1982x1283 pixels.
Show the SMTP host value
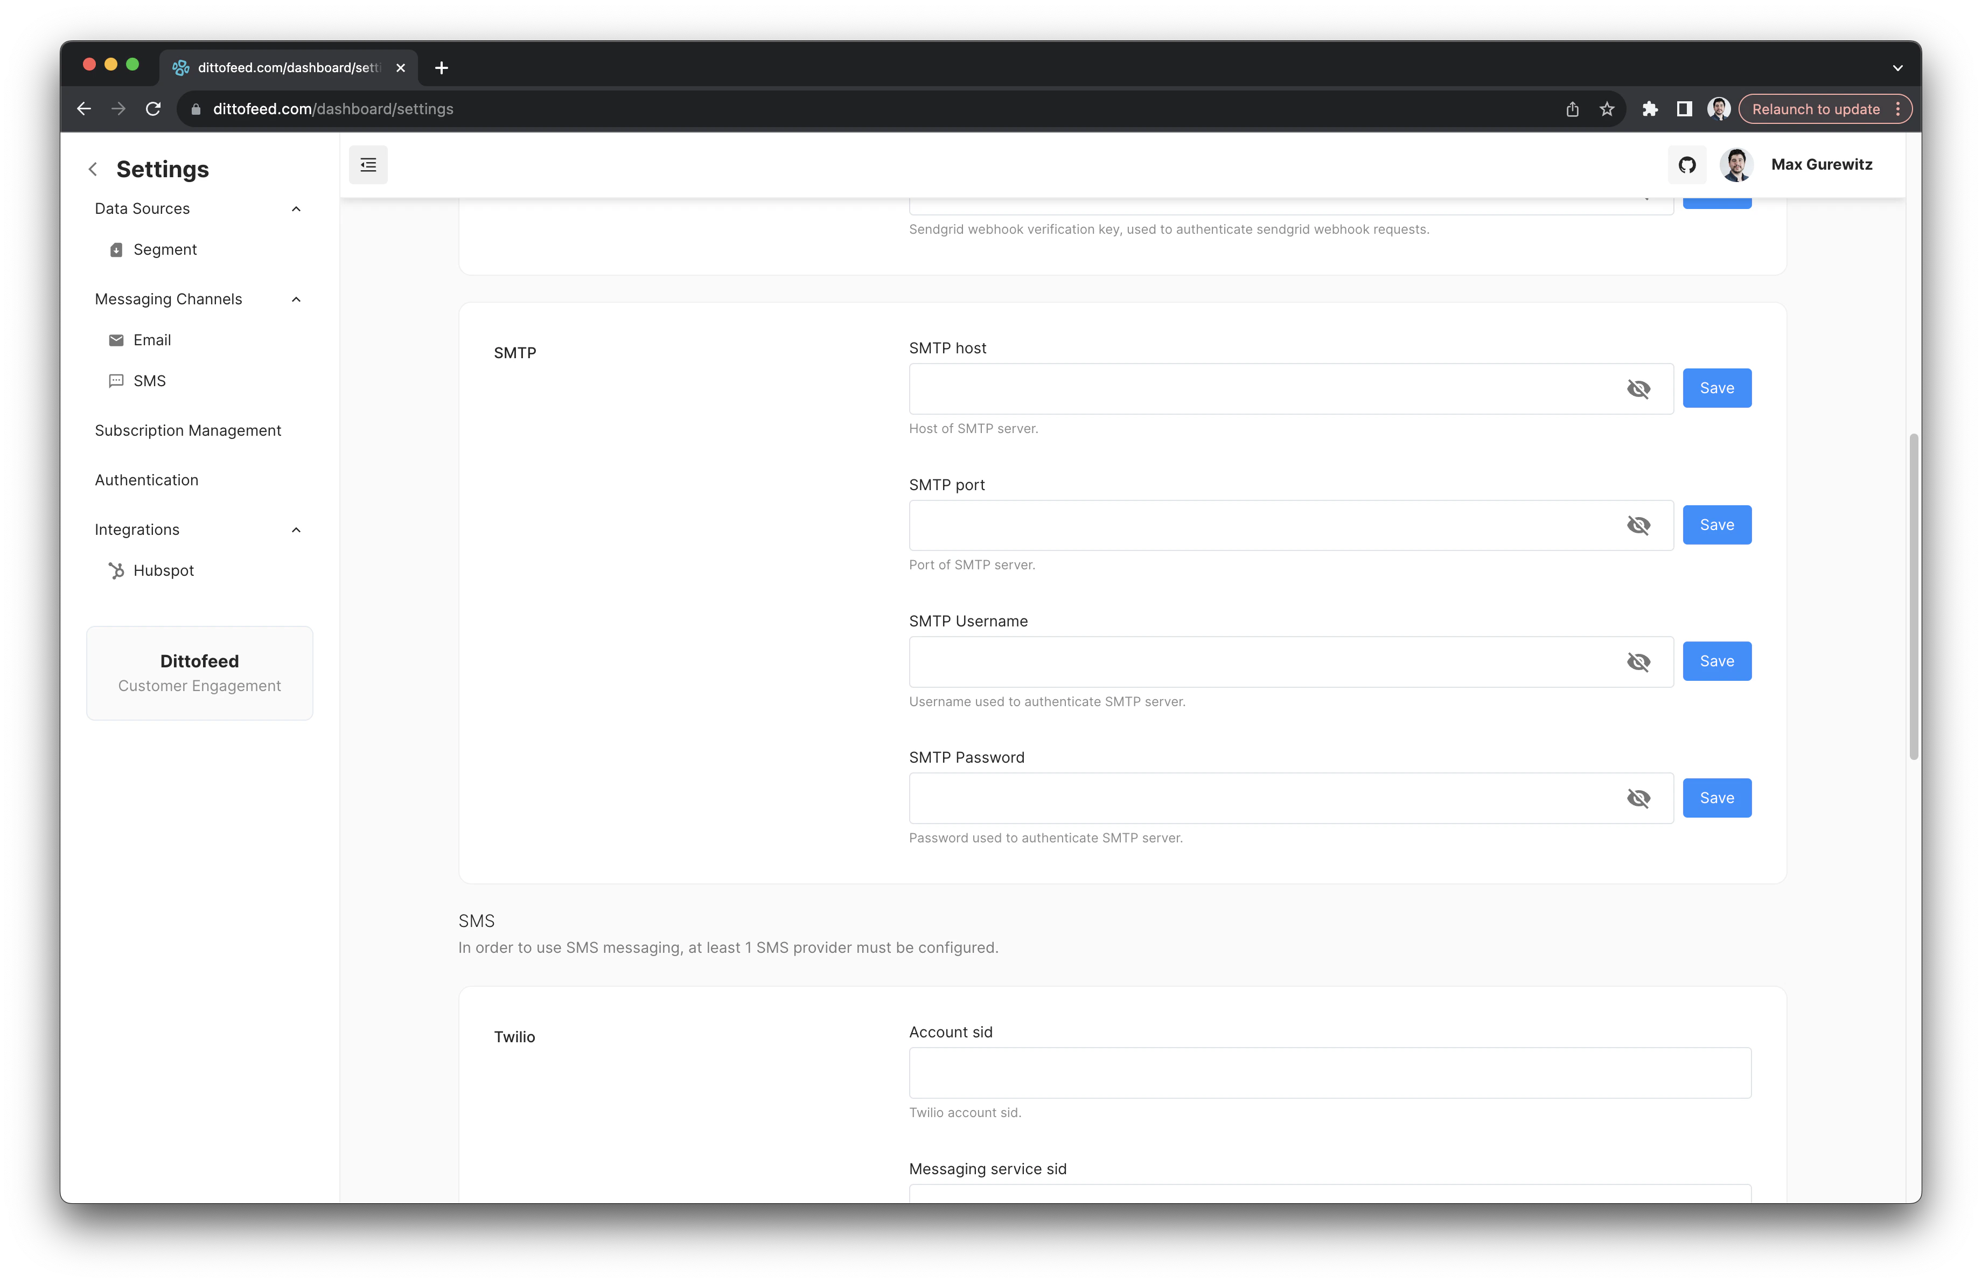tap(1638, 389)
